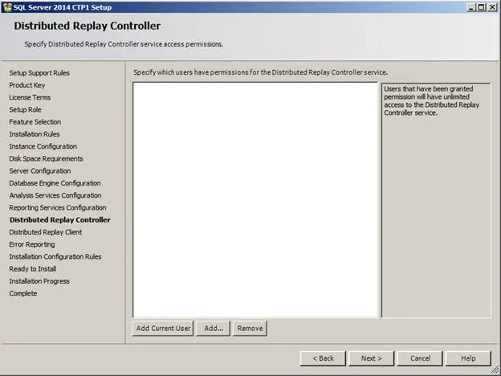
Task: Open Help for this setup page
Action: [468, 358]
